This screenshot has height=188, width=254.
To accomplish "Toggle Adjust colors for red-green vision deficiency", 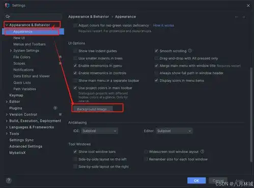I will click(75, 25).
